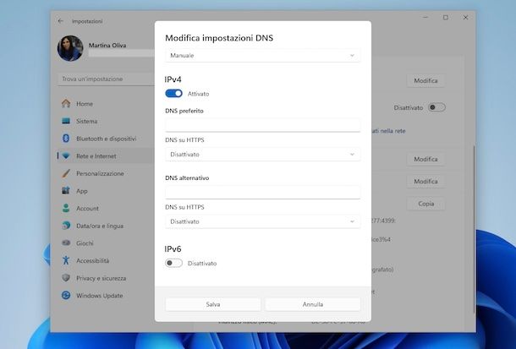The width and height of the screenshot is (516, 349).
Task: Click the Data/ora e lingua globe icon
Action: [66, 226]
